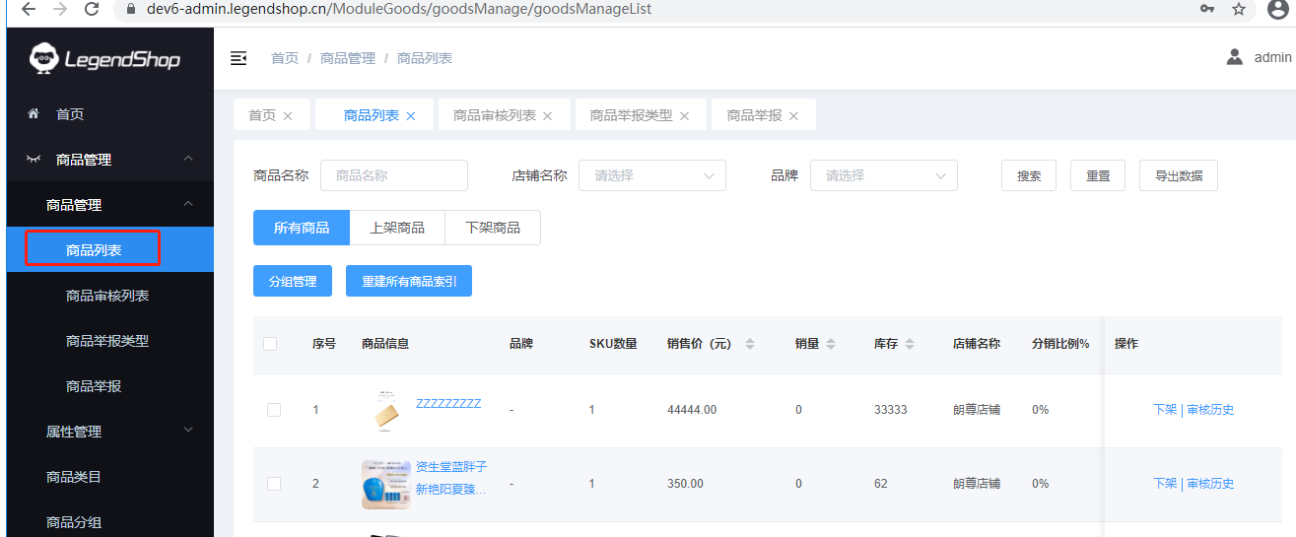Screen dimensions: 1296x537
Task: Click 审核历史 link for product ZZZZZZZZZ
Action: click(x=1210, y=410)
